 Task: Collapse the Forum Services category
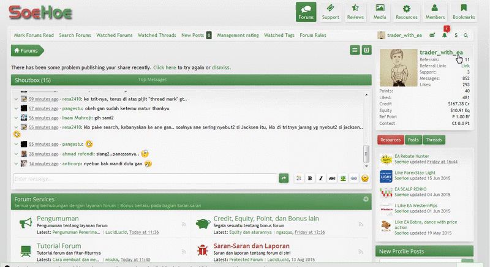pos(366,199)
